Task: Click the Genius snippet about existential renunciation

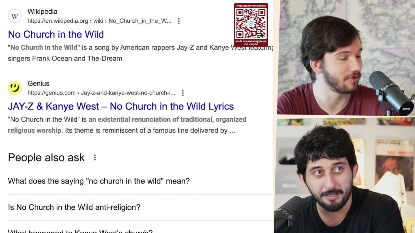Action: 127,125
